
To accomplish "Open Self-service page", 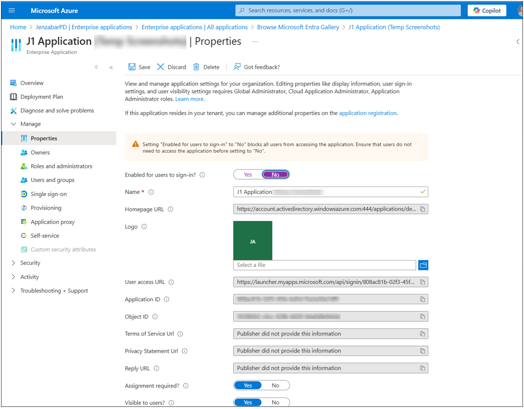I will (45, 236).
